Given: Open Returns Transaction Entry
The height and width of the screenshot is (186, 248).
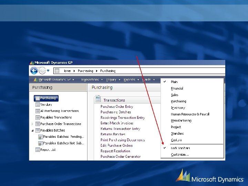Looking at the screenshot, I should point(121,129).
